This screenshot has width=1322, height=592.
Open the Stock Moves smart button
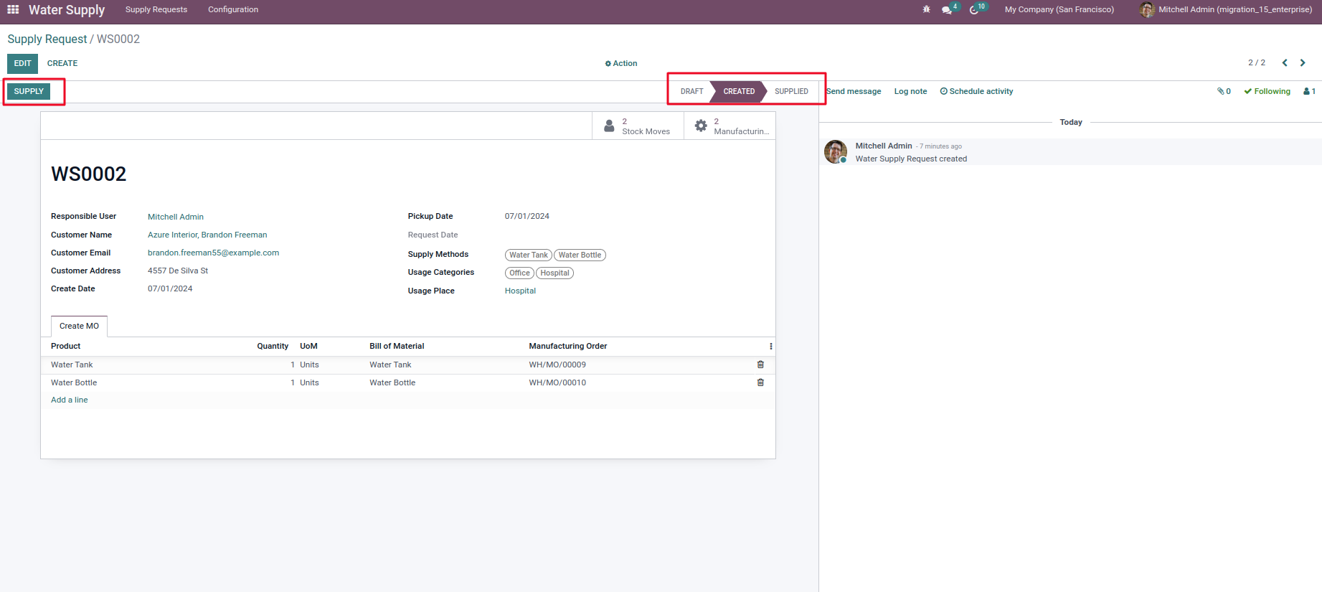tap(638, 126)
